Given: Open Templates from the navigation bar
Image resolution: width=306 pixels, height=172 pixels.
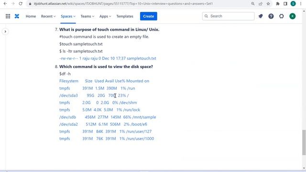Looking at the screenshot, I should (x=125, y=16).
